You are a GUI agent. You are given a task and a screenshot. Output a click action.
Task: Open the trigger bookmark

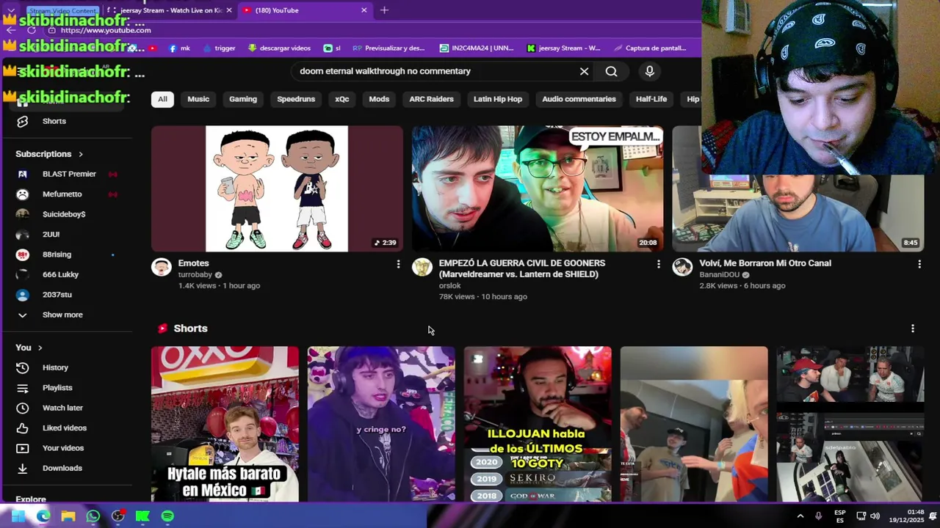tap(219, 48)
